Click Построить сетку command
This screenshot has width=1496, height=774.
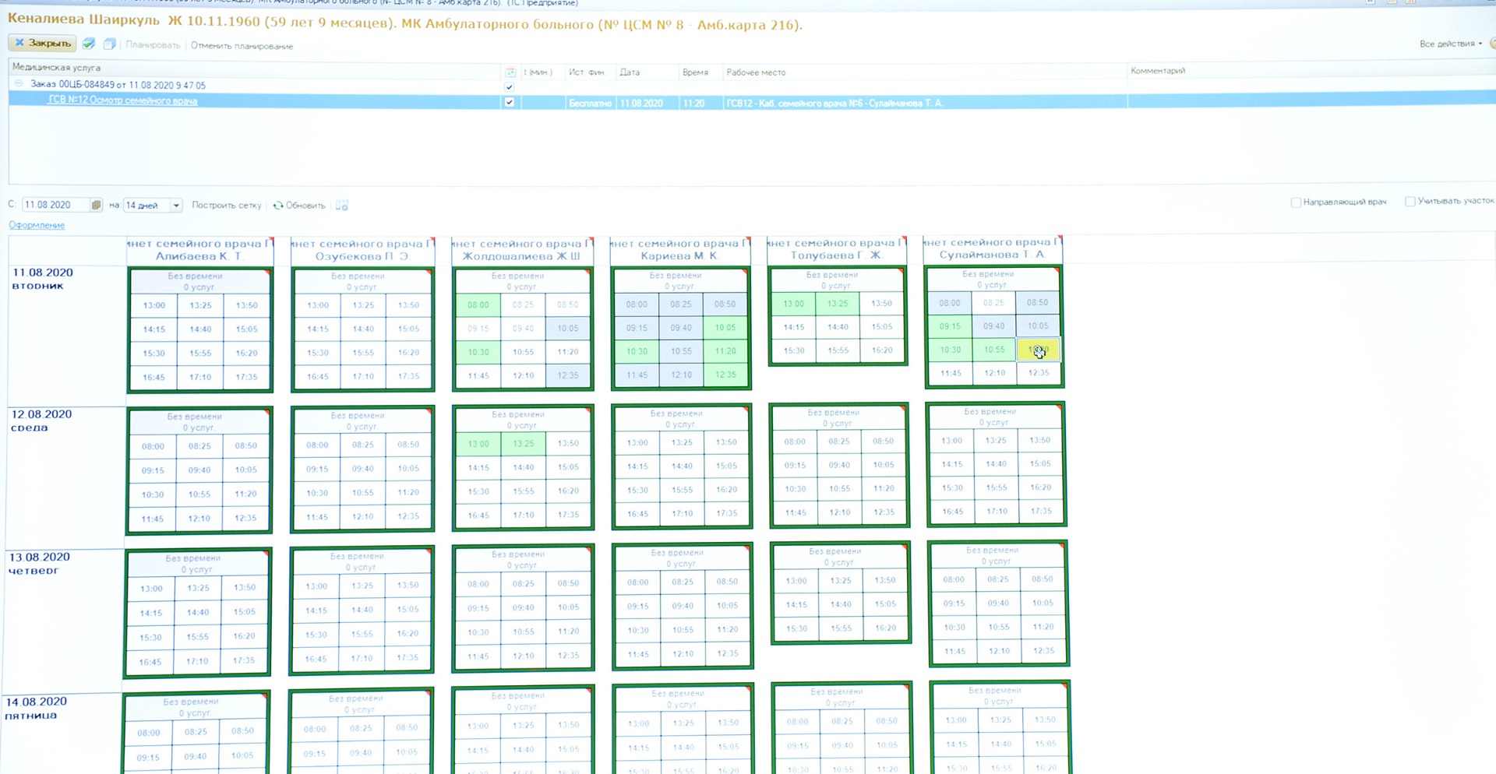point(226,206)
